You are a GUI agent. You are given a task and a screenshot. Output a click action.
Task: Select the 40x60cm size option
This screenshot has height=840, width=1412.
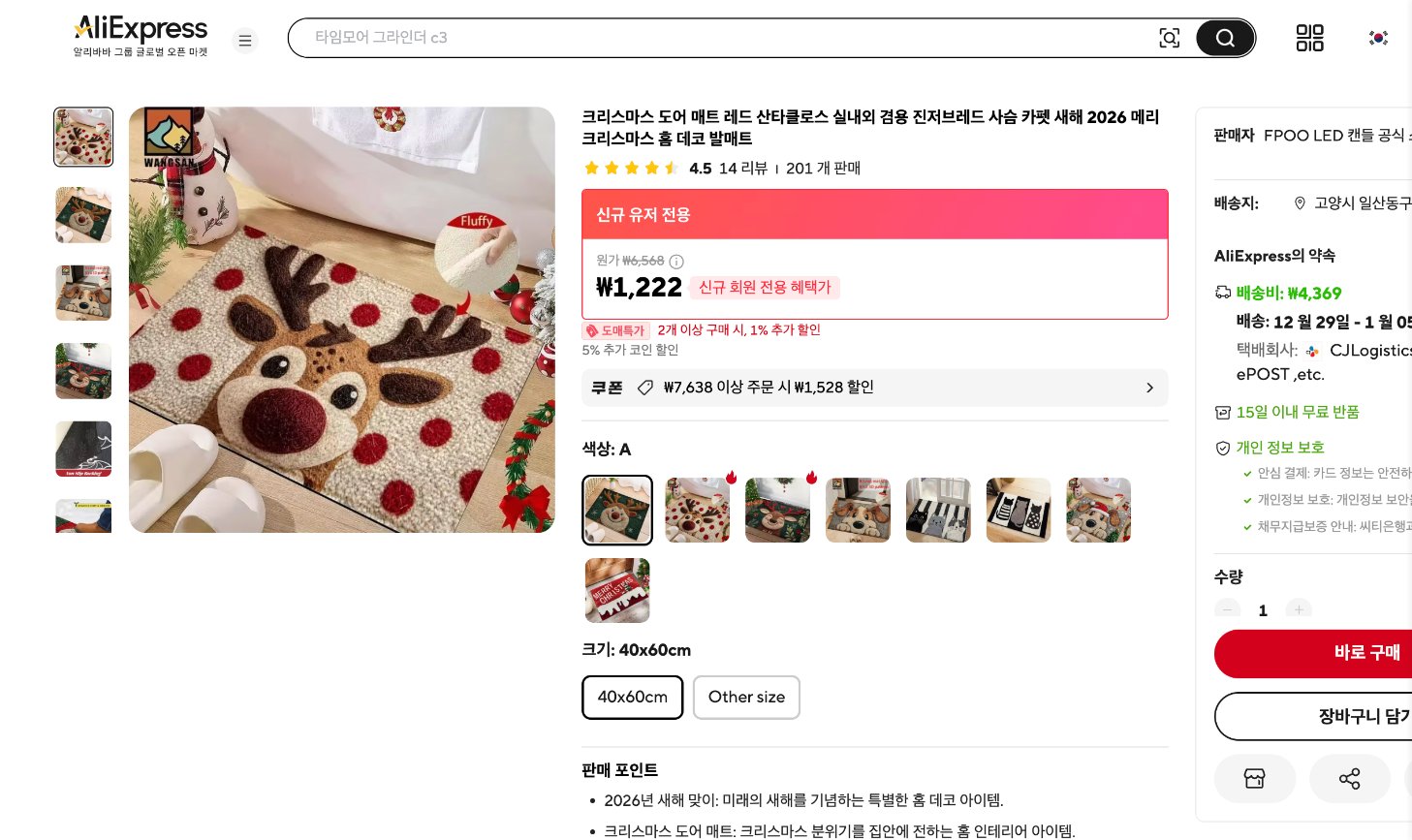point(632,697)
